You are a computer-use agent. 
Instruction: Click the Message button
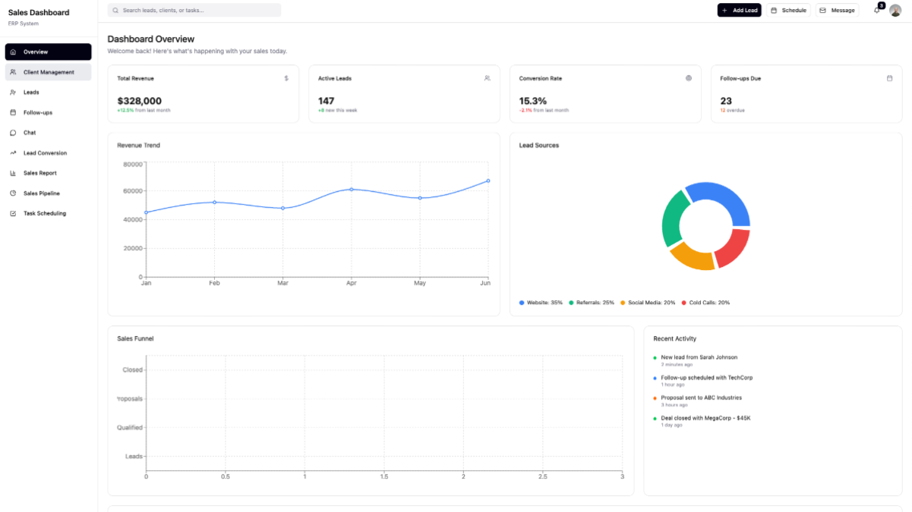[x=837, y=11]
